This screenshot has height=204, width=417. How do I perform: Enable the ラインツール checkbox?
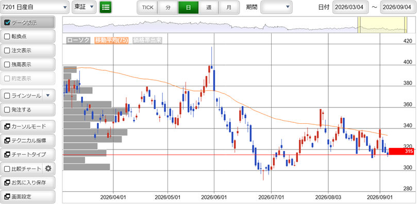(x=7, y=96)
